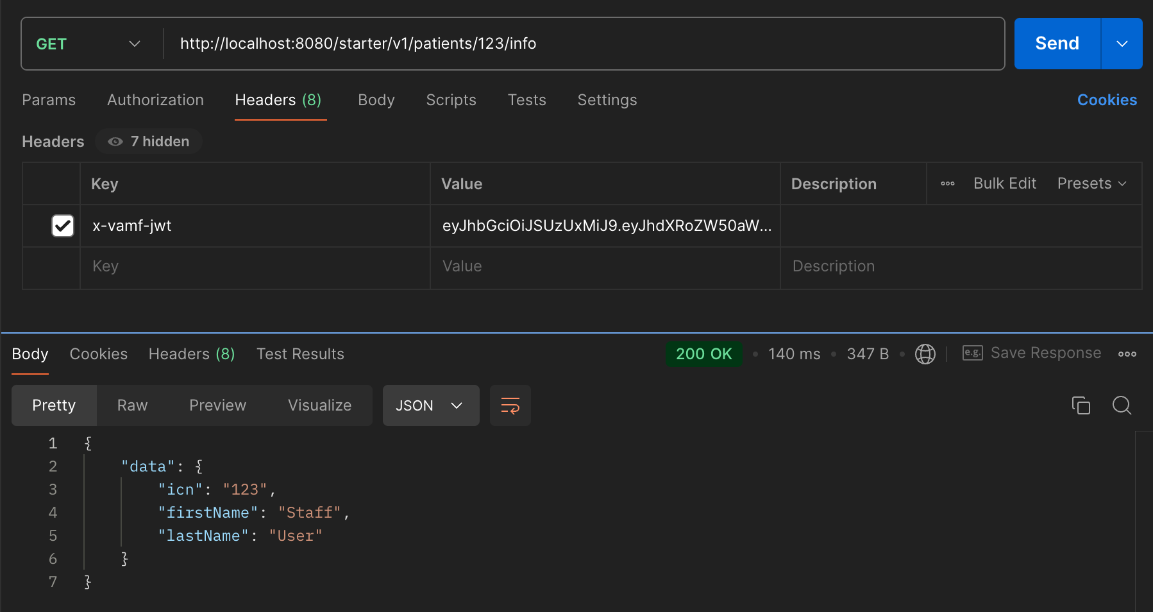Expand the Presets dropdown
This screenshot has width=1153, height=612.
[x=1091, y=183]
